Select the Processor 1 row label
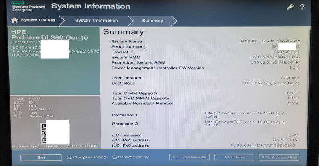319x166 pixels. [x=125, y=115]
